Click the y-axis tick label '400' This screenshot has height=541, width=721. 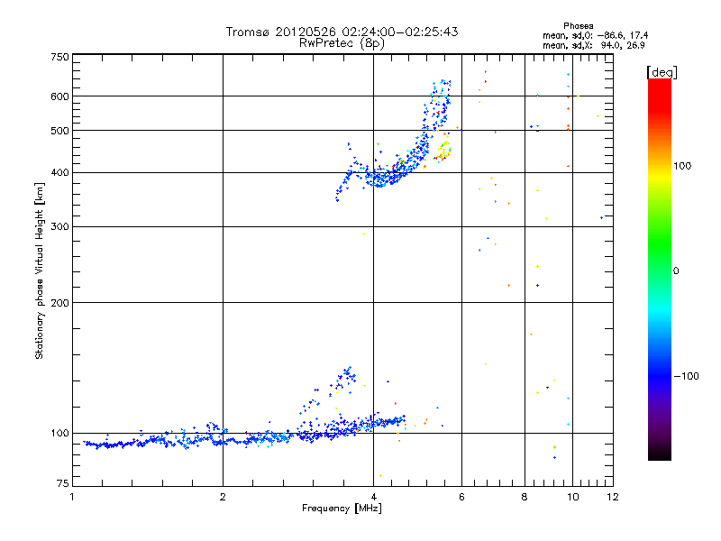[59, 173]
